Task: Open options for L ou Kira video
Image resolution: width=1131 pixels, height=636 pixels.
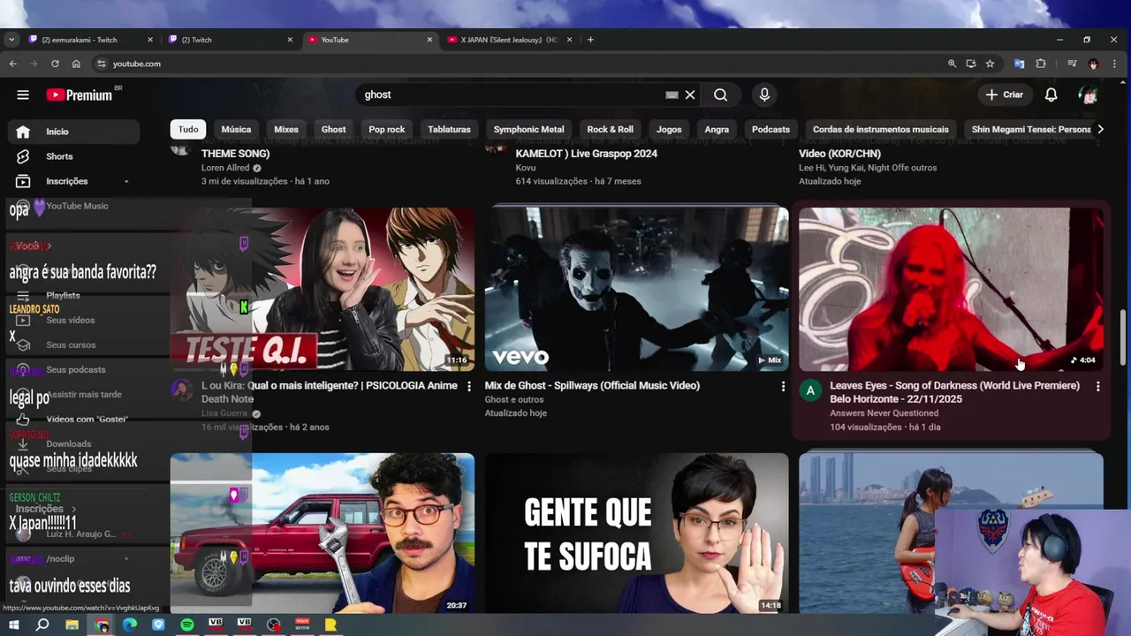Action: click(x=468, y=386)
